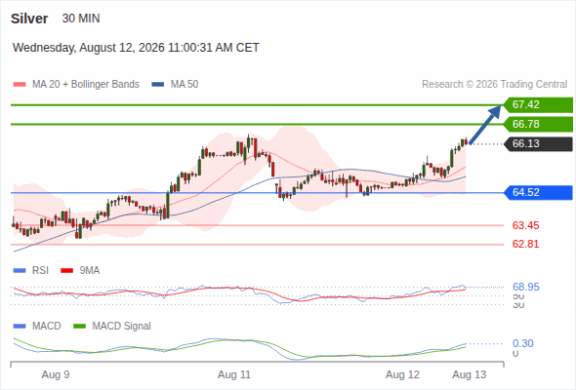Screen dimensions: 576x390
Task: Select the current price 66.13 label
Action: (538, 144)
